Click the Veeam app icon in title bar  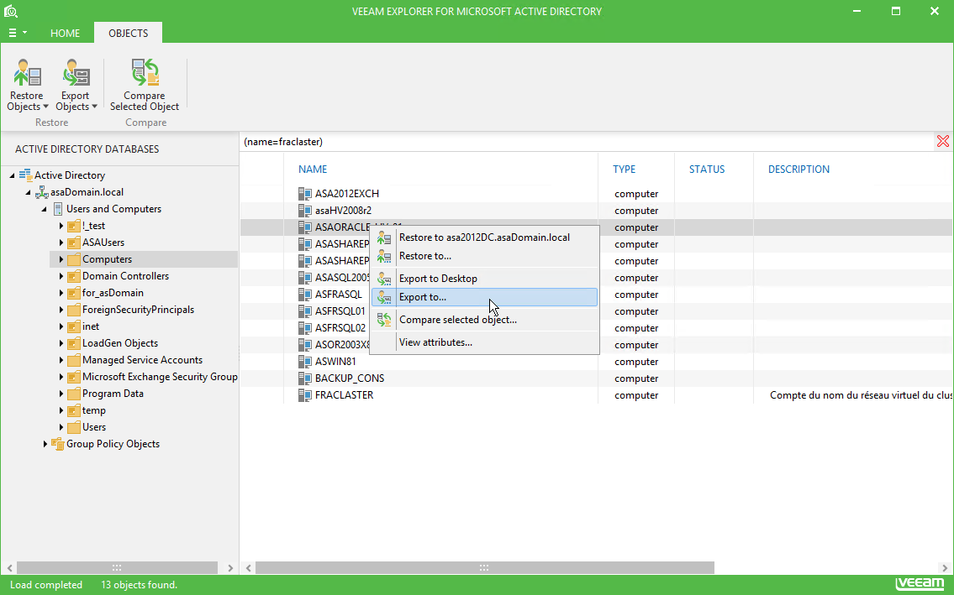click(11, 11)
